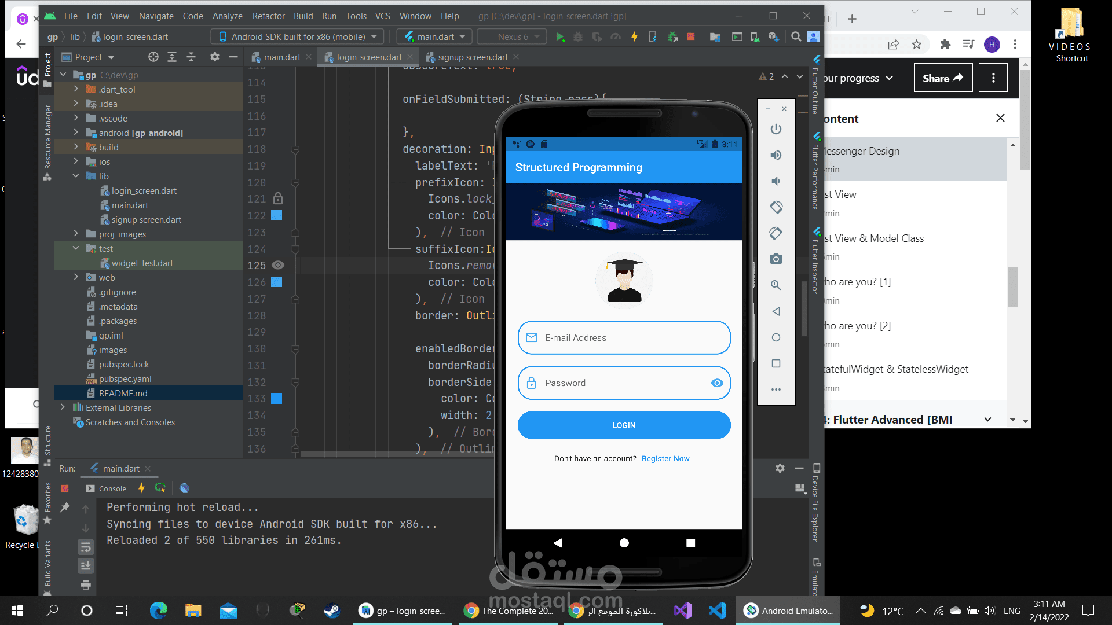This screenshot has width=1112, height=625.
Task: Click the eye gutter icon on line 125
Action: (x=278, y=265)
